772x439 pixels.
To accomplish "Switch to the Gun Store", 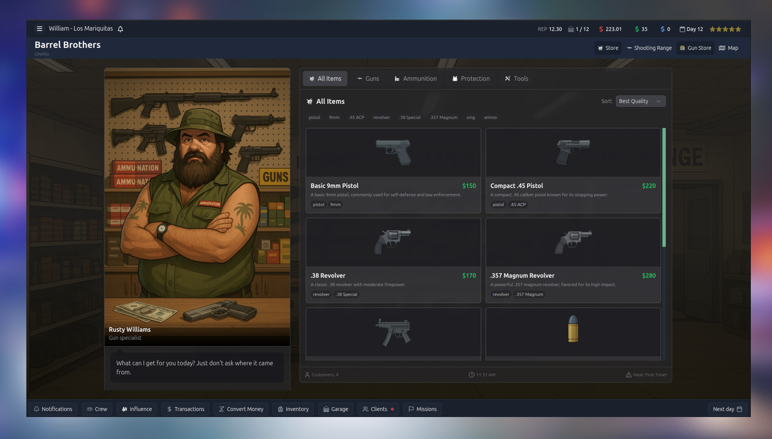I will 695,48.
